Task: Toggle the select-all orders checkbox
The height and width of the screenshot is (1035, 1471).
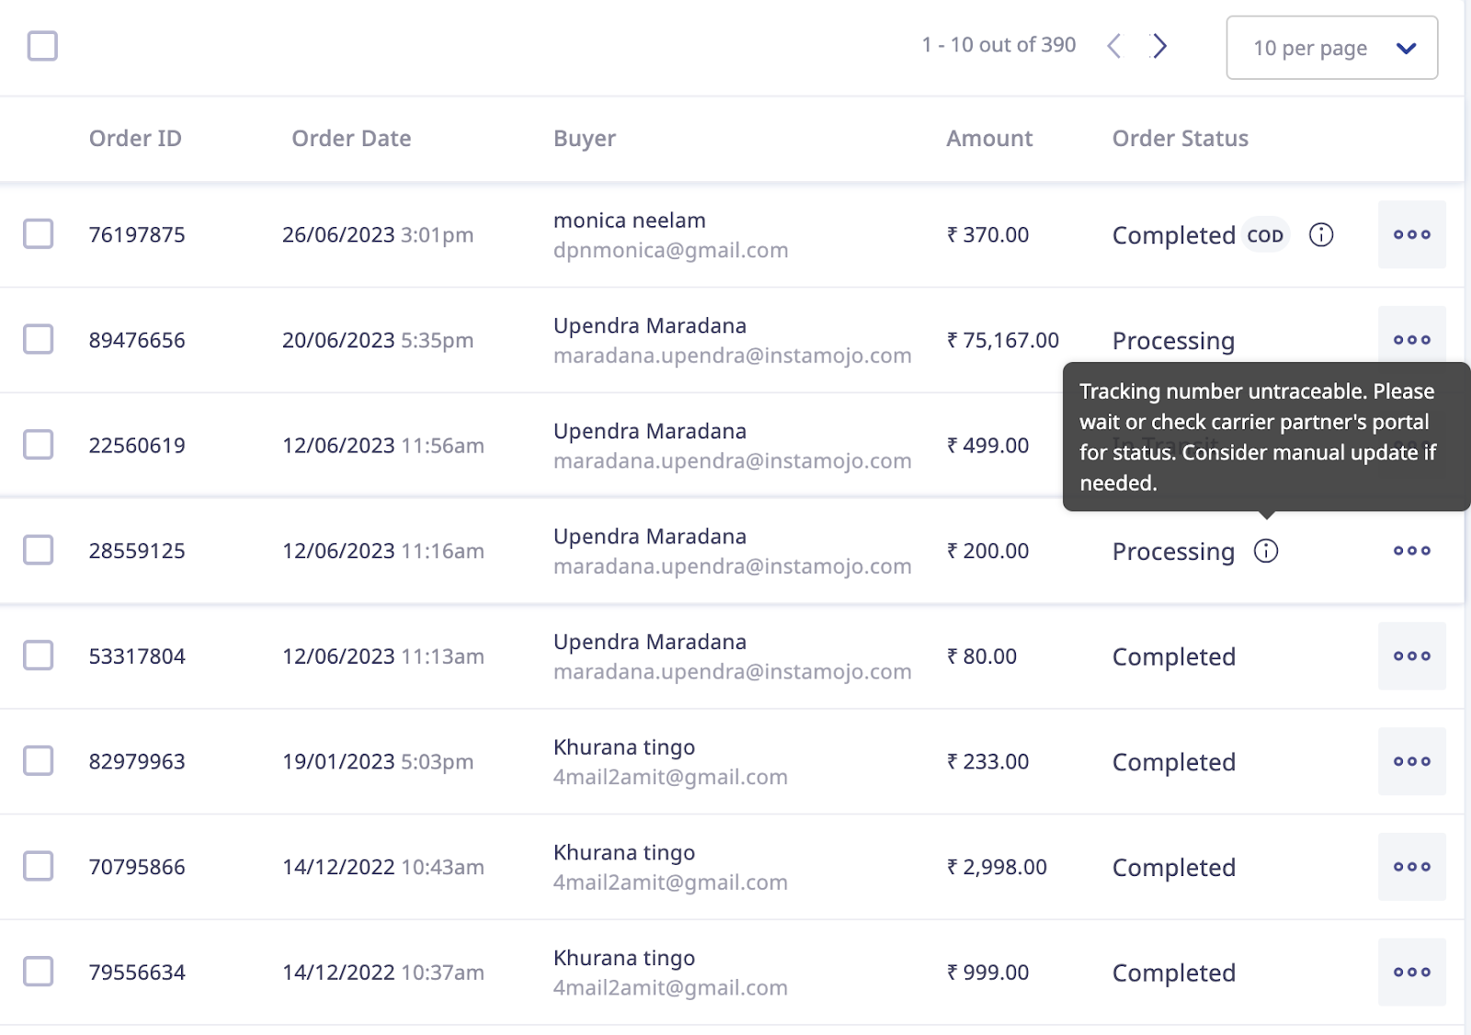Action: click(x=42, y=46)
